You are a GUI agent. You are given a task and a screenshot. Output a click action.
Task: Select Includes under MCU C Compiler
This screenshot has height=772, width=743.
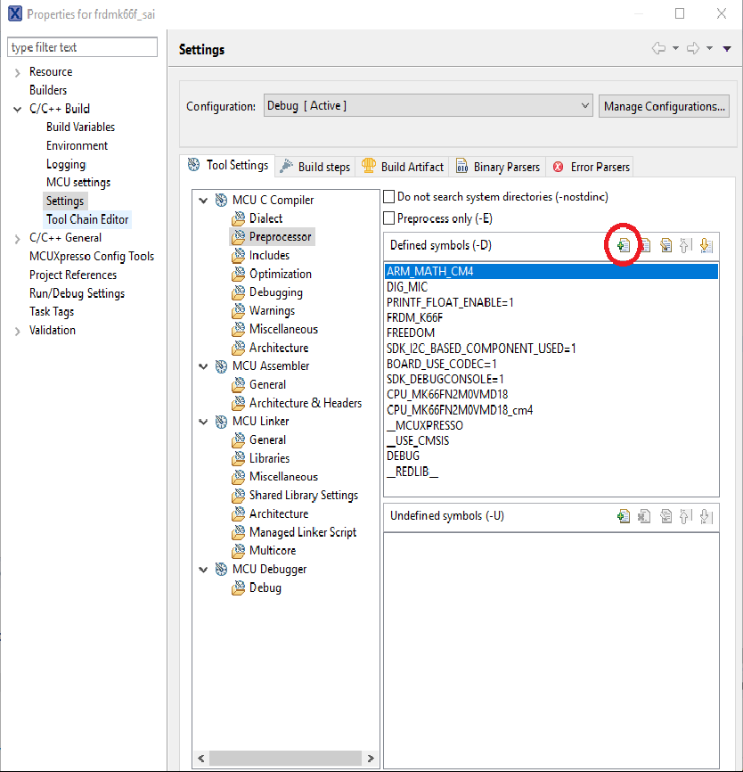269,256
